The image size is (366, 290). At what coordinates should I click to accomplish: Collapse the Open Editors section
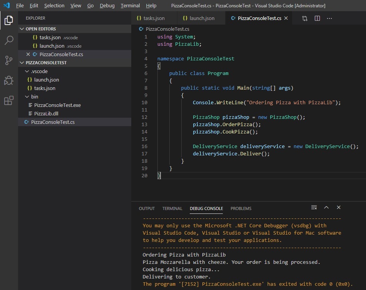click(x=22, y=29)
